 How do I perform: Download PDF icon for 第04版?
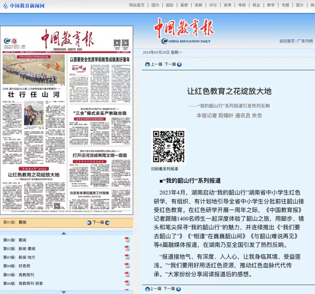tap(127, 266)
